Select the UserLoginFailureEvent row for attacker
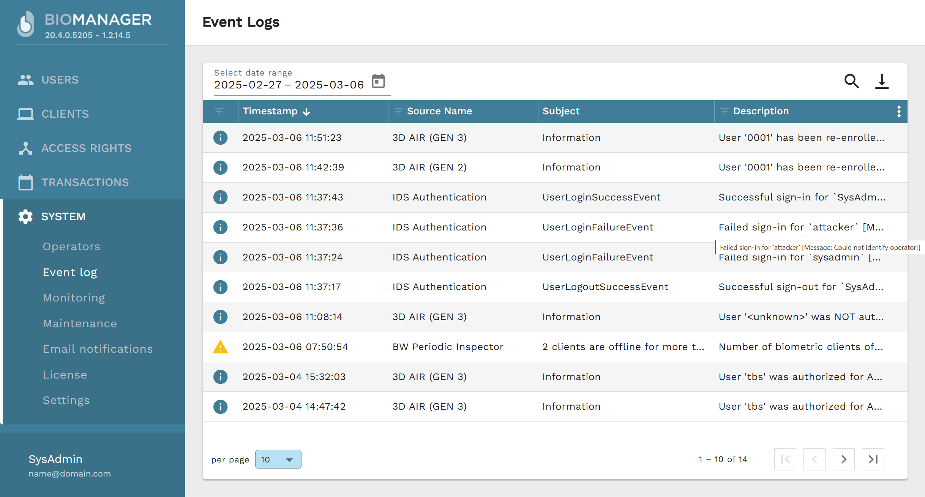This screenshot has height=497, width=925. 598,227
